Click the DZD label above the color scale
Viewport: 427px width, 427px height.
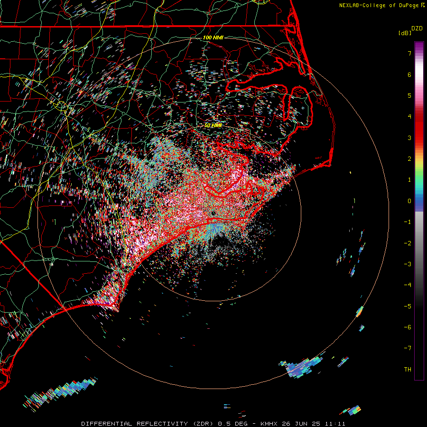click(x=417, y=28)
